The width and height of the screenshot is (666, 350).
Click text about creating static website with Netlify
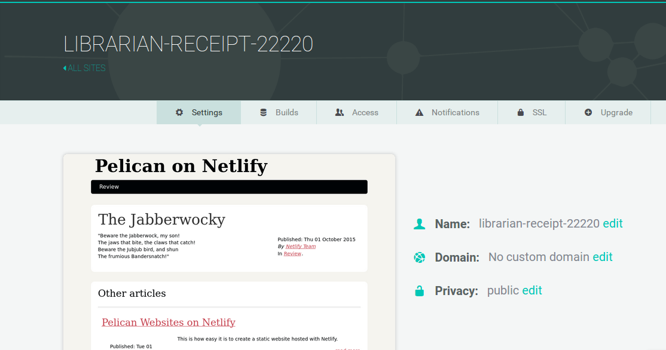258,339
